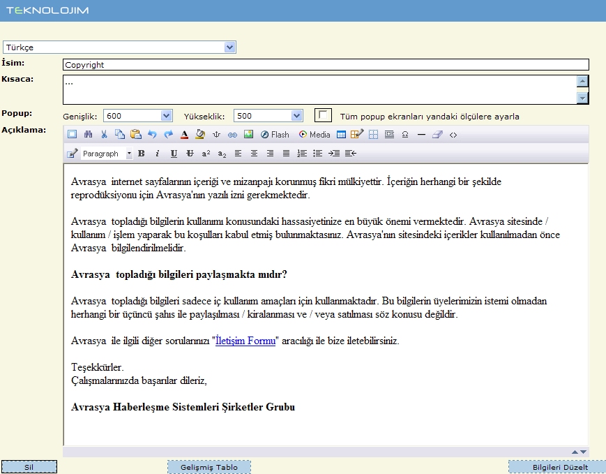Insert a table using table icon
This screenshot has width=606, height=474.
click(x=341, y=134)
